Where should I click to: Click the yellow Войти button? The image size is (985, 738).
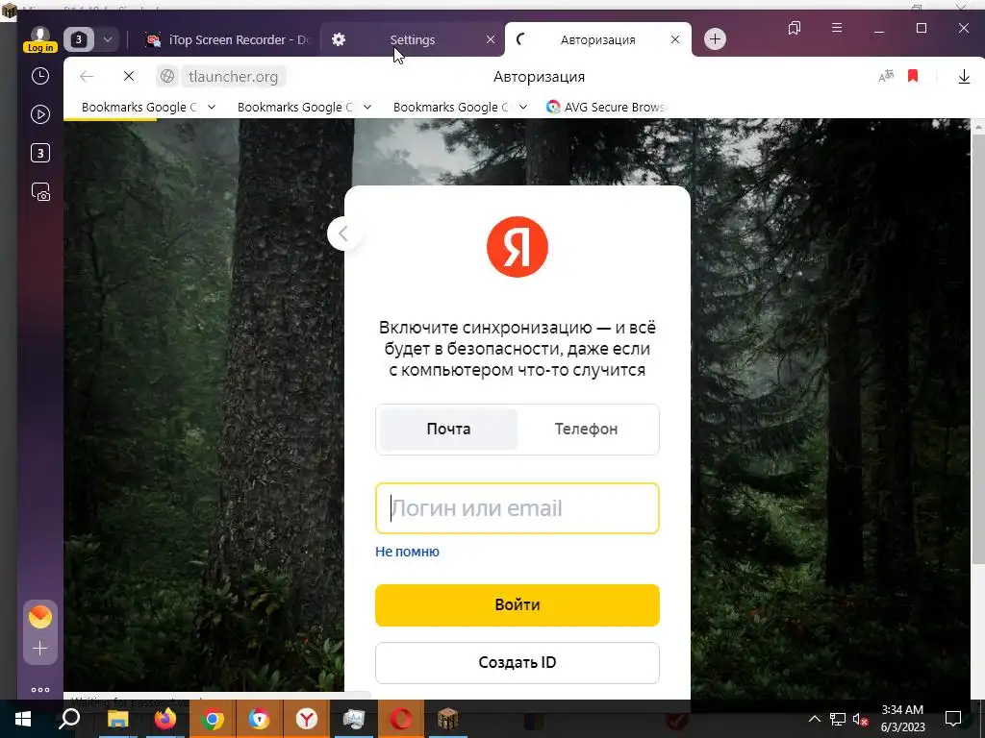[517, 605]
